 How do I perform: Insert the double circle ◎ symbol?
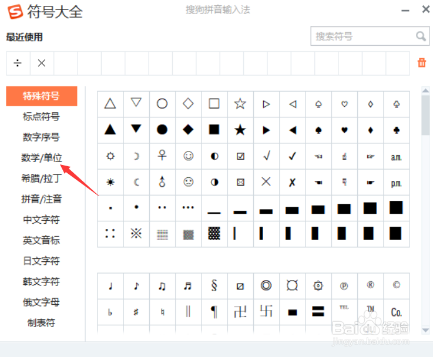point(266,286)
